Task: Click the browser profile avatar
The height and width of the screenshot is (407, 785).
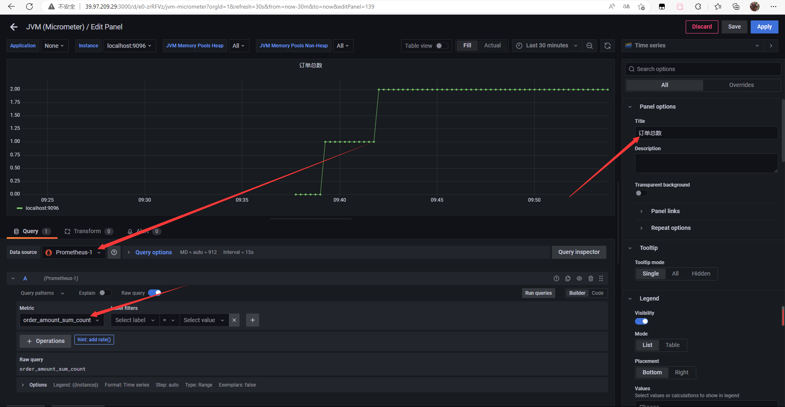Action: pyautogui.click(x=755, y=7)
